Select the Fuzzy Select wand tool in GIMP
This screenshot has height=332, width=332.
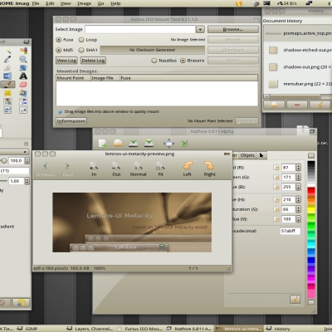coord(7,51)
